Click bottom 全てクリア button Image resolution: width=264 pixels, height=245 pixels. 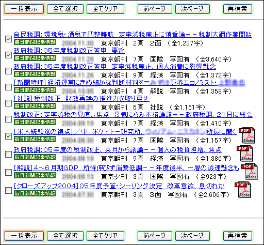coord(105,236)
